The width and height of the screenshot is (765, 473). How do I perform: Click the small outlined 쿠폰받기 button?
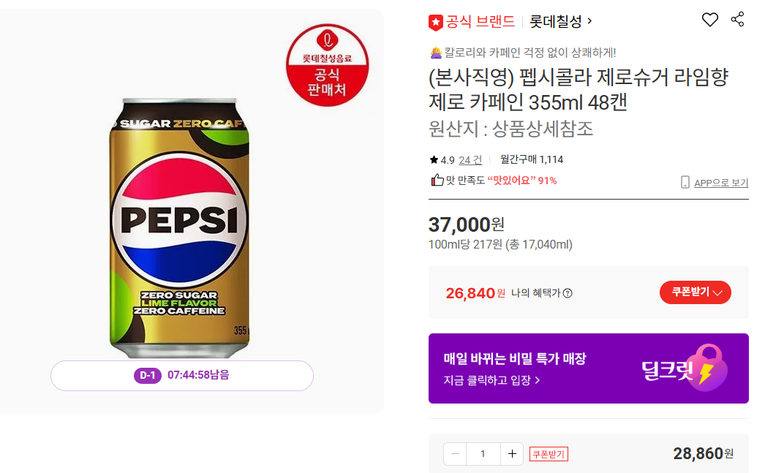549,454
